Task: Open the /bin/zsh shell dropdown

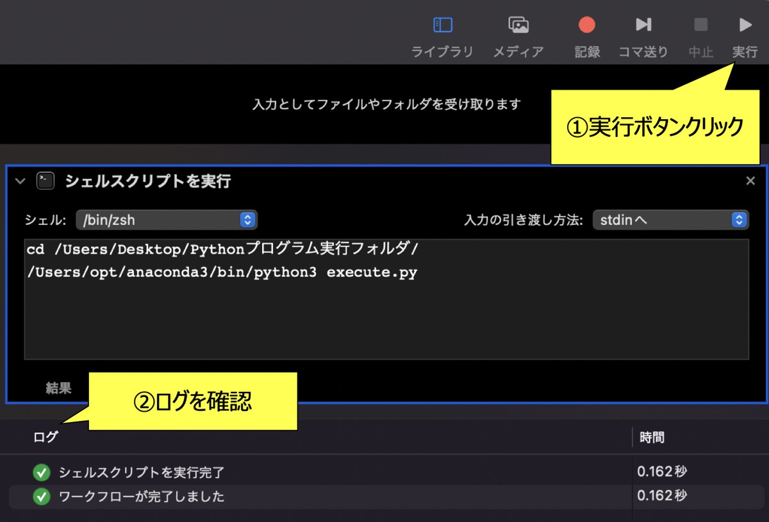Action: click(165, 220)
